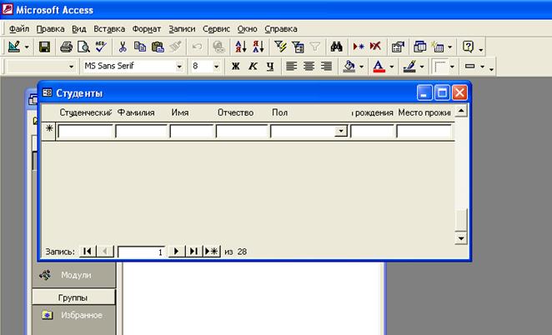Viewport: 552px width, 335px height.
Task: Open the font size 8 dropdown
Action: 217,66
